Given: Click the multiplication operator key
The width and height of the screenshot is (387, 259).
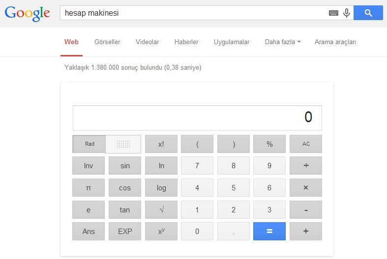Looking at the screenshot, I should pyautogui.click(x=305, y=187).
